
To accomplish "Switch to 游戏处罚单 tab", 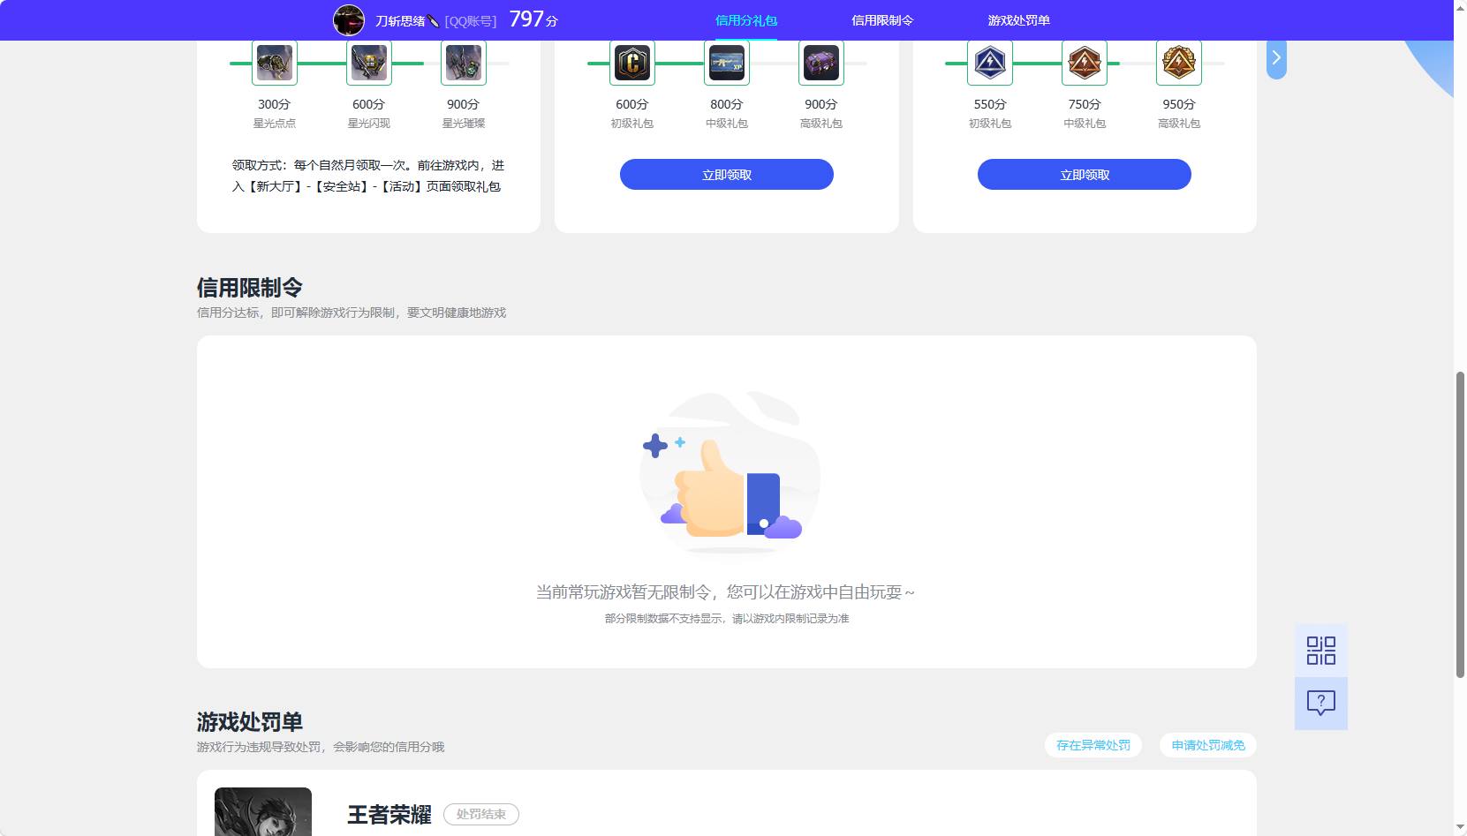I will pos(1019,20).
